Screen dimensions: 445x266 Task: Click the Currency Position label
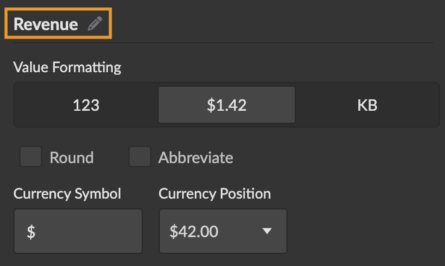214,194
